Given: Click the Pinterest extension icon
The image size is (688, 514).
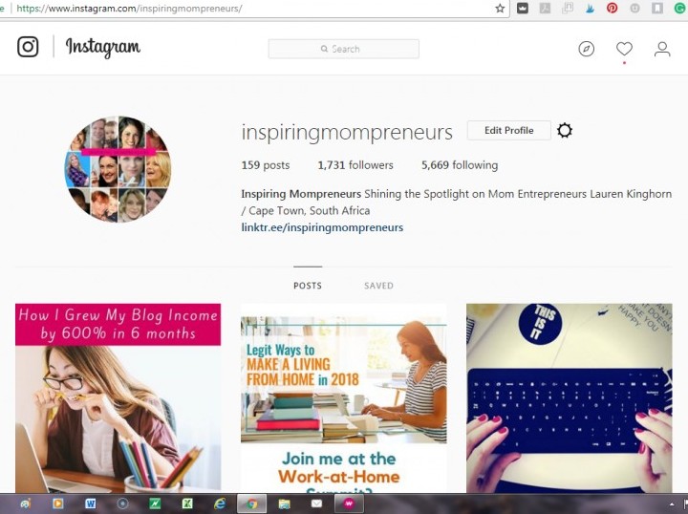Looking at the screenshot, I should (x=612, y=8).
